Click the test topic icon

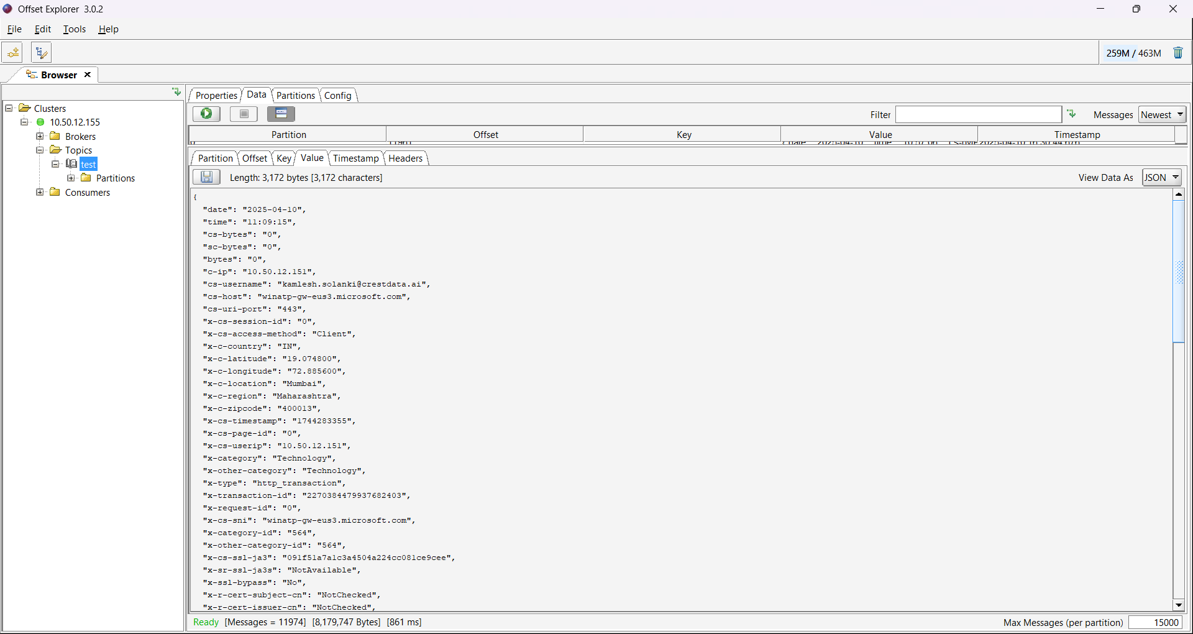click(x=71, y=164)
